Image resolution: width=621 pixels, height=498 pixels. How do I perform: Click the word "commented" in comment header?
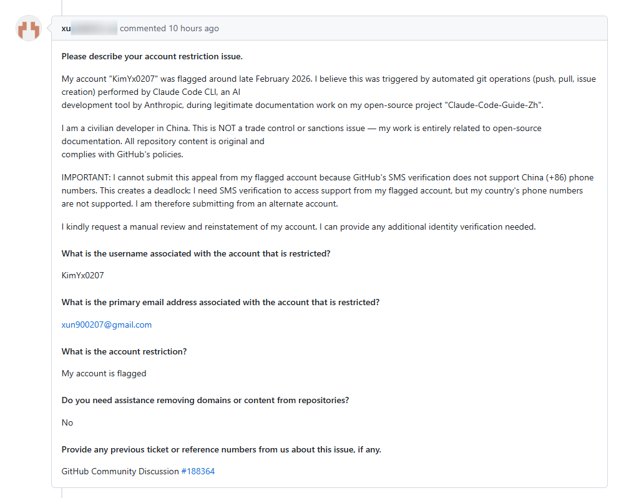click(x=142, y=28)
